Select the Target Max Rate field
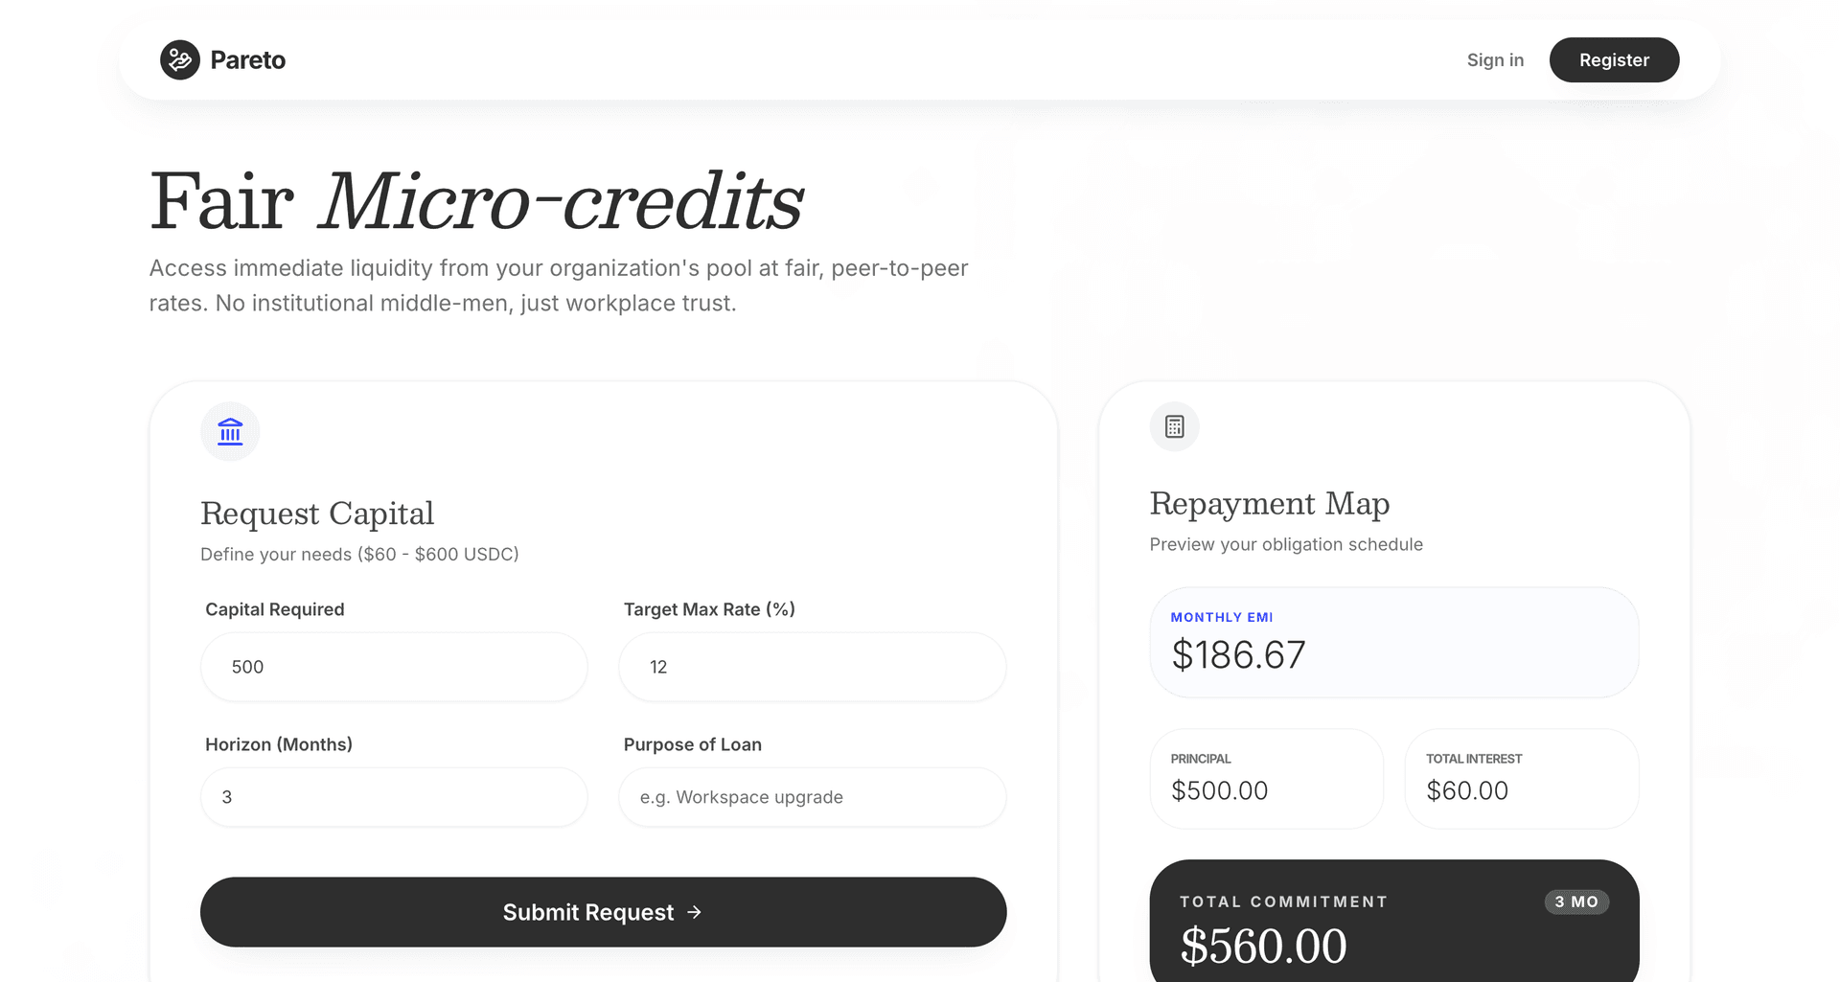This screenshot has height=982, width=1840. point(812,667)
